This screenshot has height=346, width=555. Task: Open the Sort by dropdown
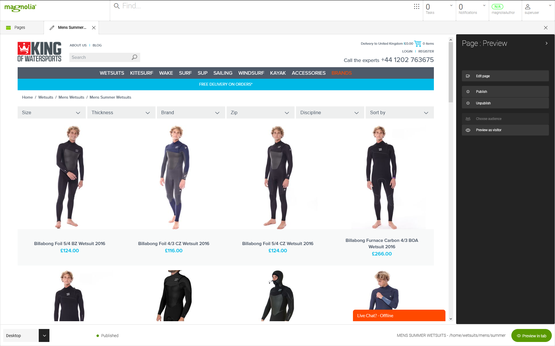click(x=399, y=112)
